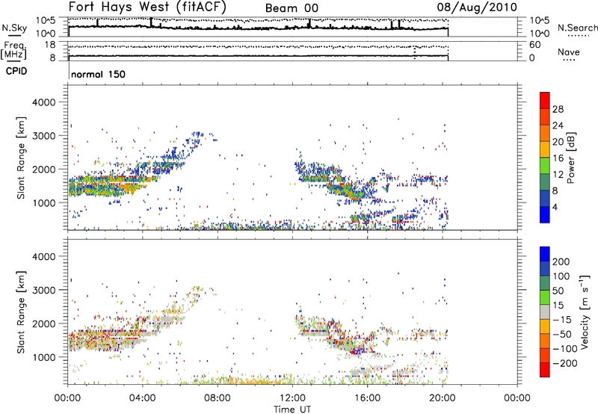
Task: Click the 'Velocity [m s-1]' color bar label
Action: pyautogui.click(x=585, y=312)
